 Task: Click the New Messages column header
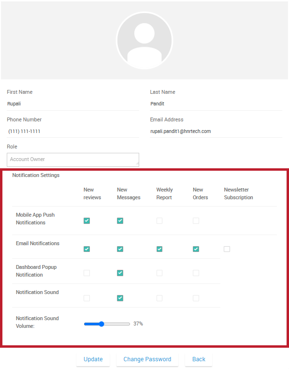coord(129,193)
